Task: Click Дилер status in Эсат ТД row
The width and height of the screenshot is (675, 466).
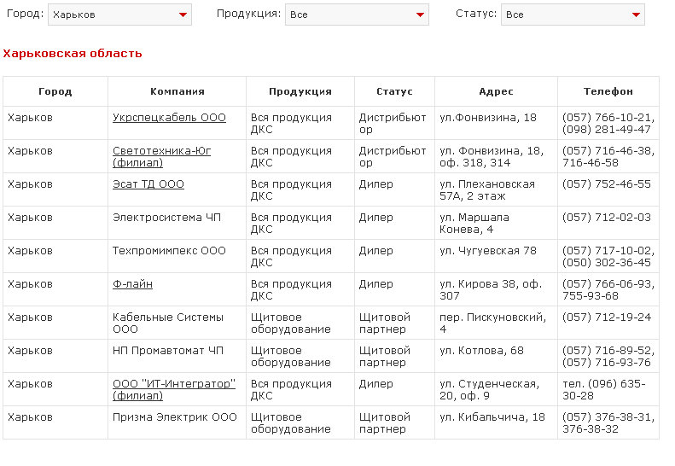Action: click(x=375, y=184)
